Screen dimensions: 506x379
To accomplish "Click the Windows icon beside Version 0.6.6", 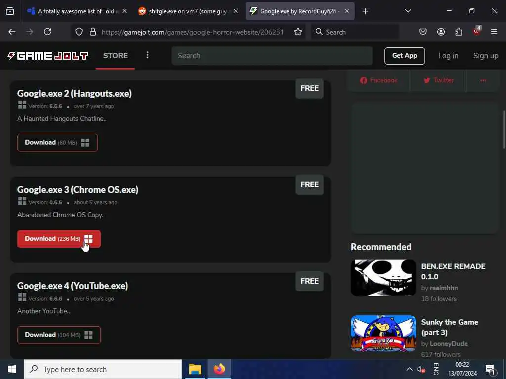I will point(22,201).
